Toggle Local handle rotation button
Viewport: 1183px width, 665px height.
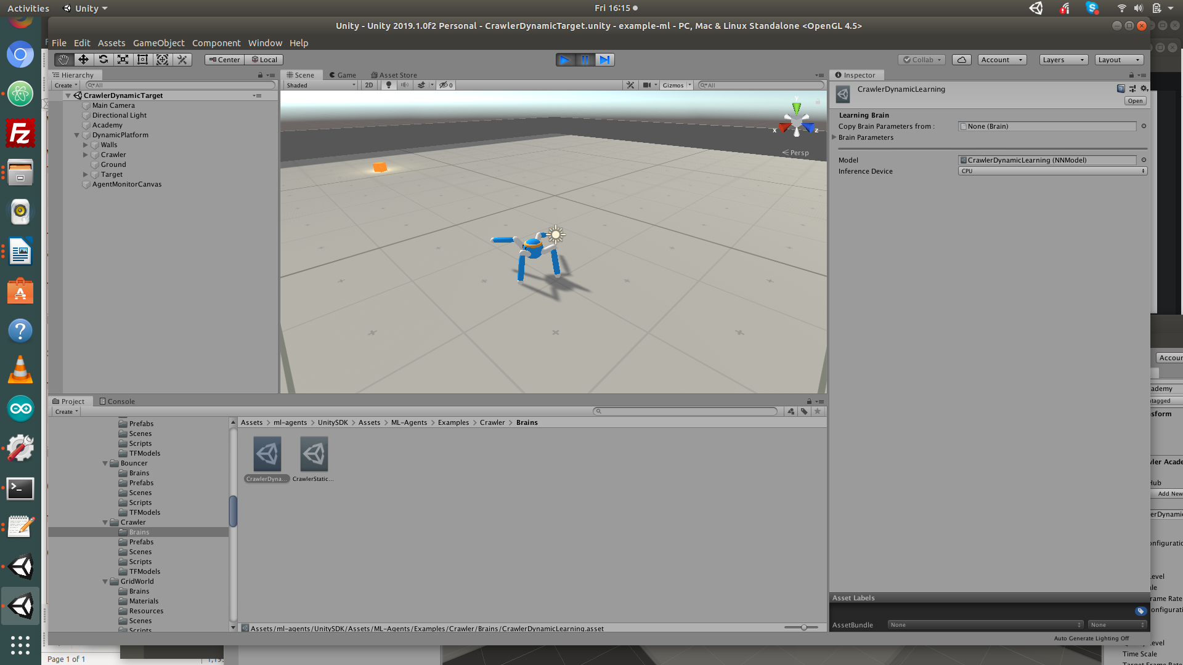tap(264, 60)
